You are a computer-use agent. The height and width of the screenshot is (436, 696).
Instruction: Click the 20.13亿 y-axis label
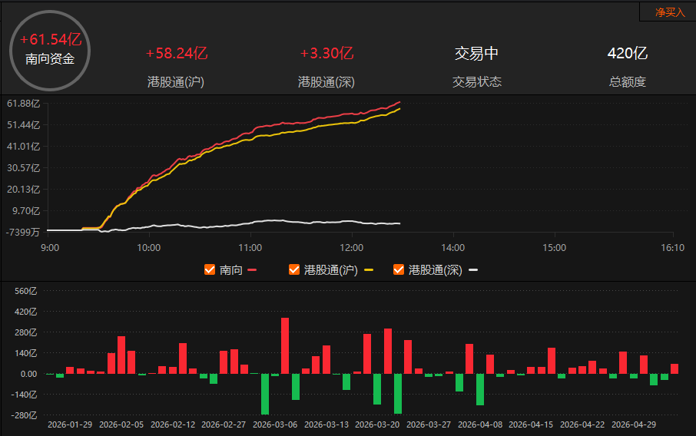coord(24,190)
